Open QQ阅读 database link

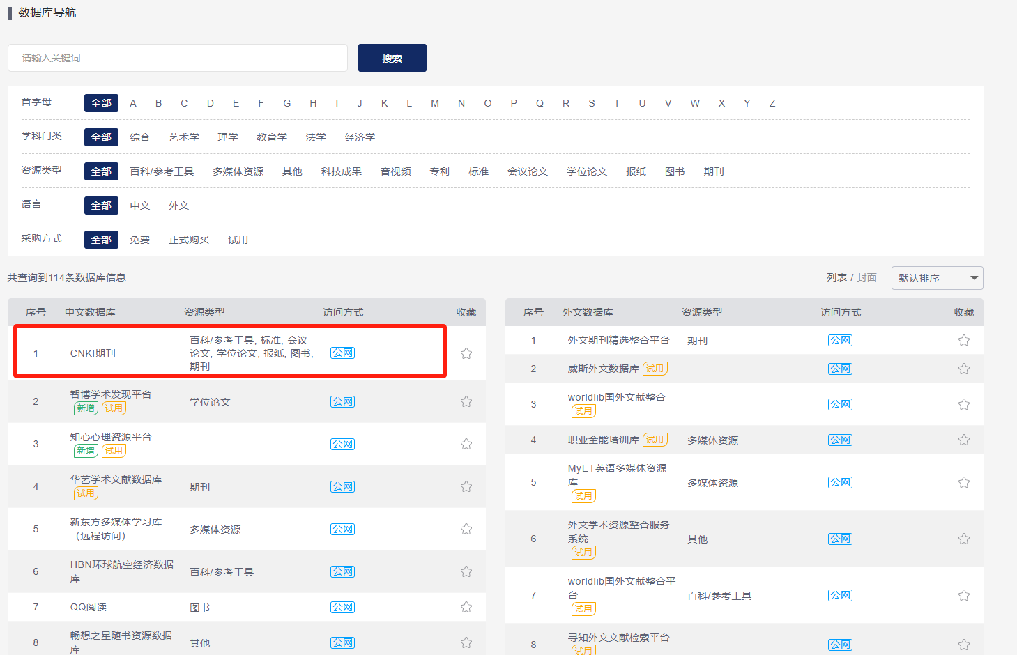89,607
